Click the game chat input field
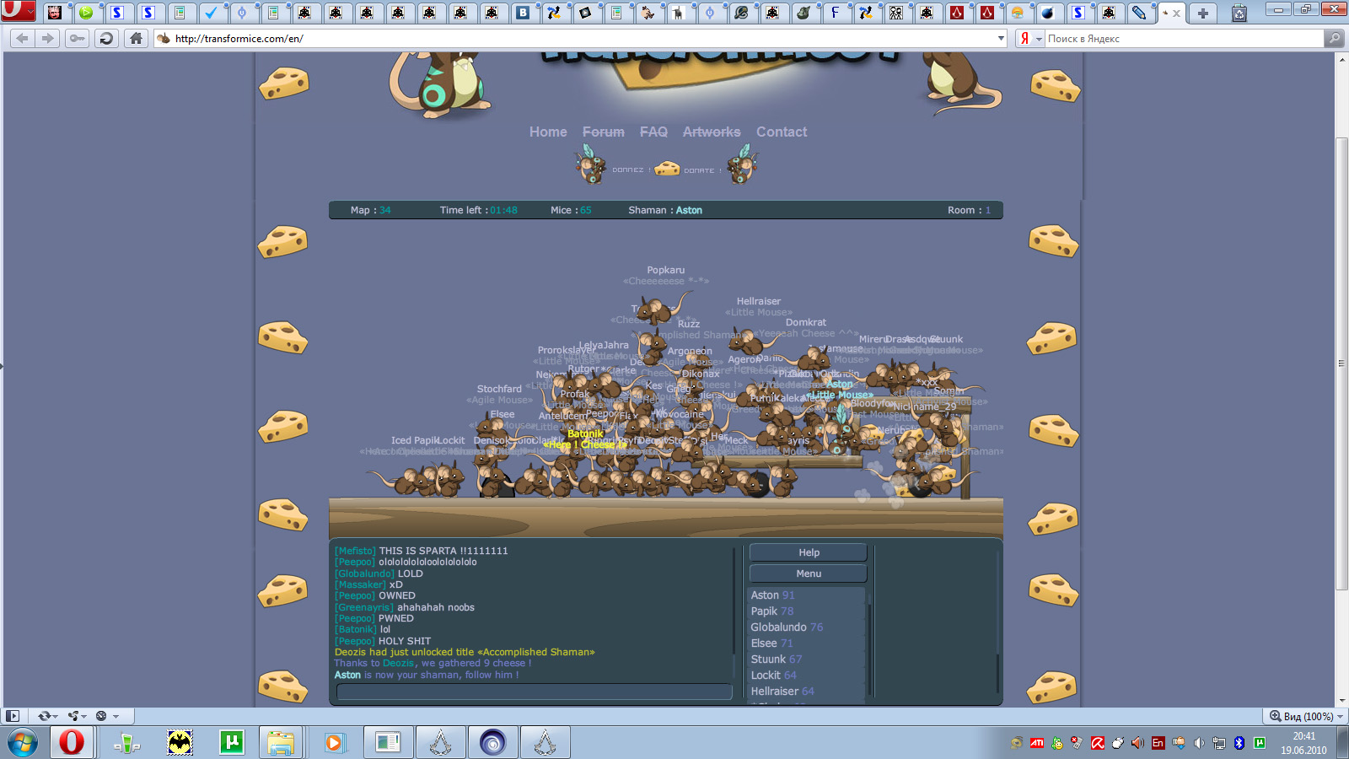 click(534, 692)
